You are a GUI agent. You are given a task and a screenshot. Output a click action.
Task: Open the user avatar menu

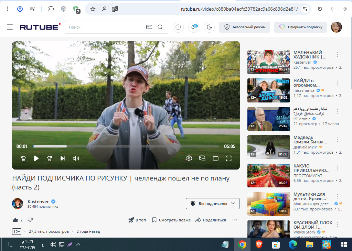[337, 27]
